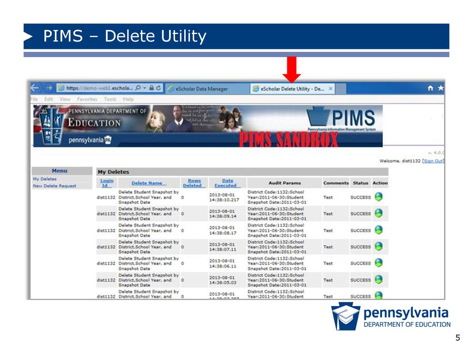This screenshot has width=473, height=354.
Task: Open My Deletes in the menu
Action: 45,179
